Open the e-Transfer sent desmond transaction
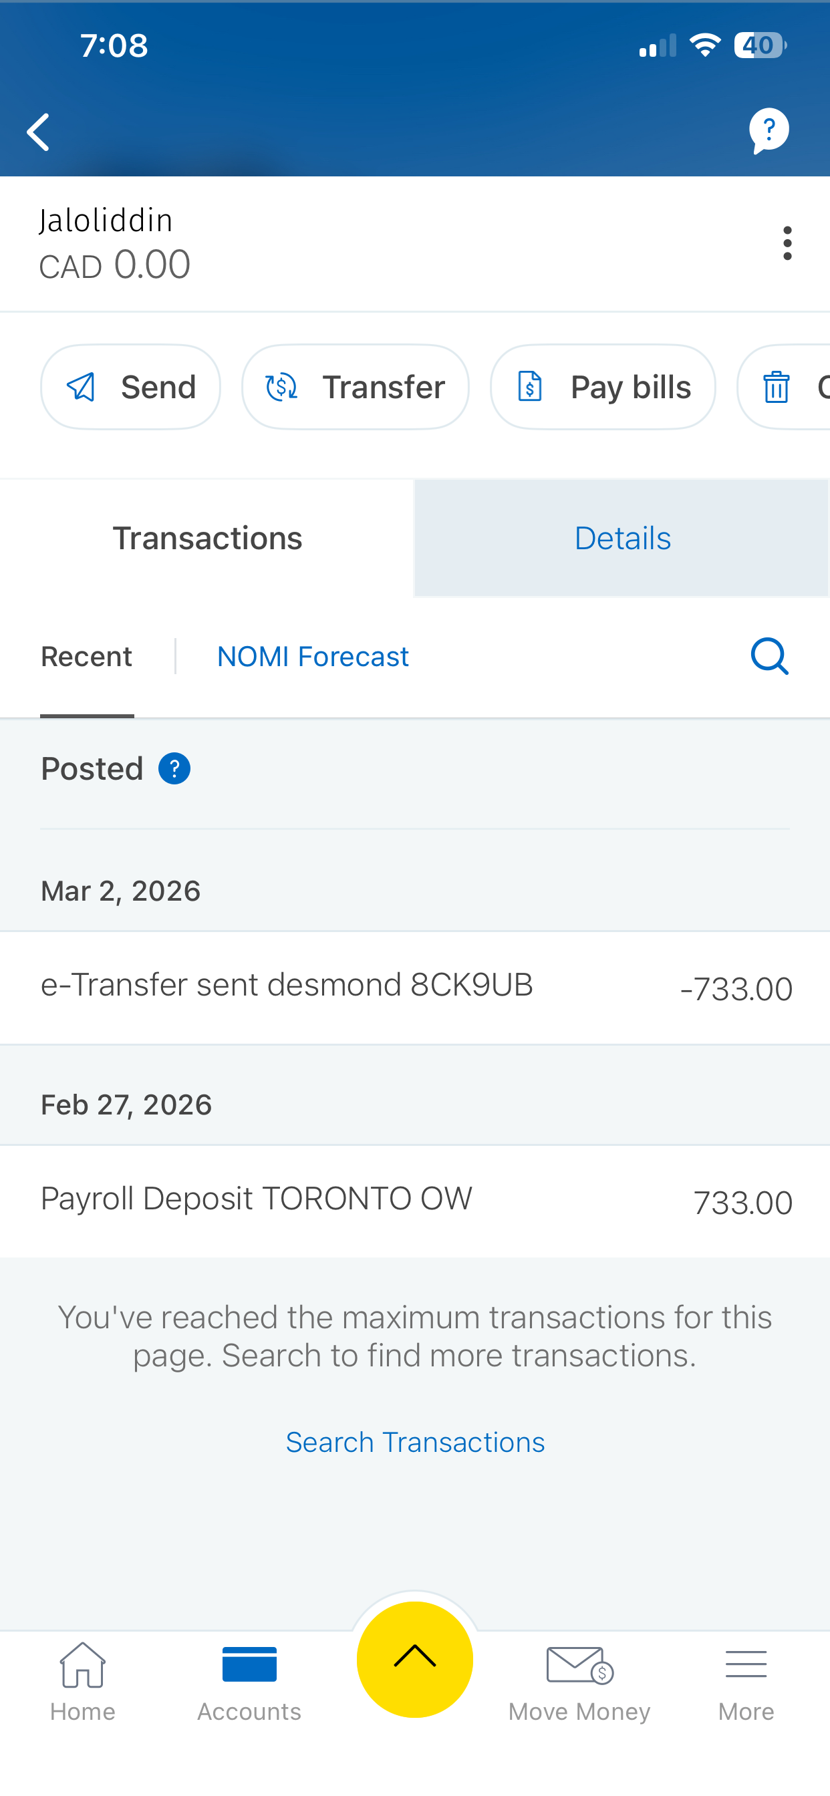This screenshot has width=830, height=1796. 415,988
